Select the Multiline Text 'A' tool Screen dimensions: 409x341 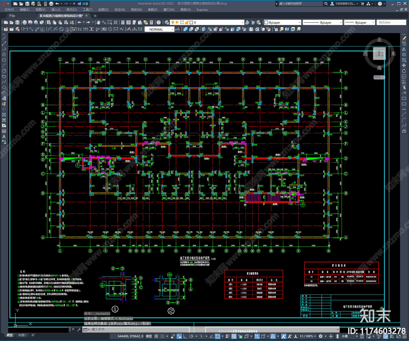point(4,137)
